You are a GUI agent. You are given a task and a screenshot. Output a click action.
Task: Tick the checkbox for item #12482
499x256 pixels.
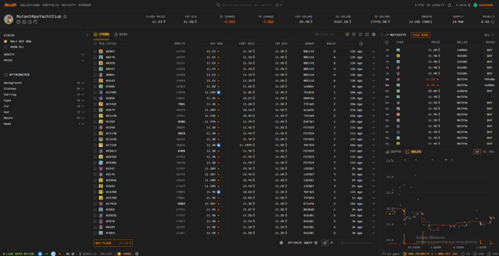point(95,92)
